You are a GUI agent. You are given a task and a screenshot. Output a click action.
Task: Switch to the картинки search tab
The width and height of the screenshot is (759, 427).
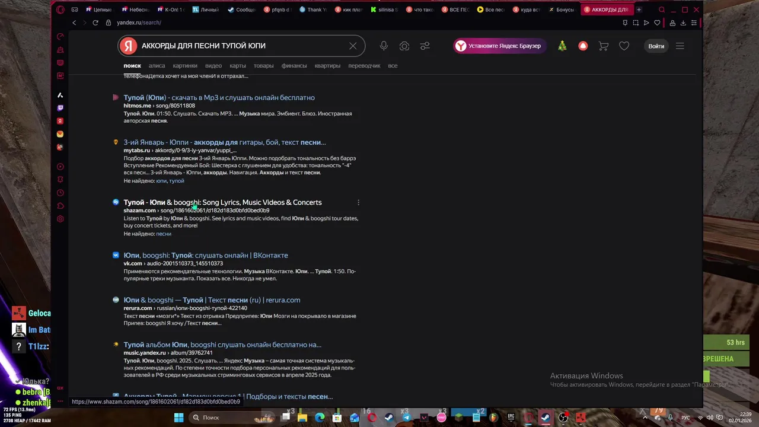point(185,66)
